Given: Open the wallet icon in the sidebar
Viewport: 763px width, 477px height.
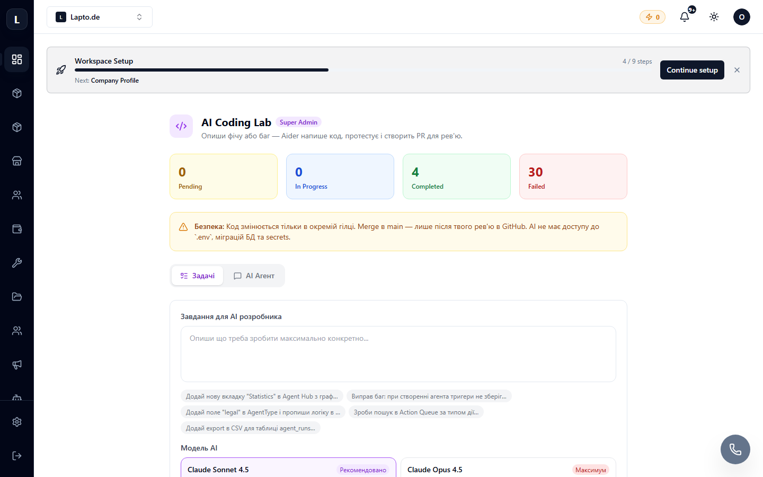Looking at the screenshot, I should tap(17, 229).
